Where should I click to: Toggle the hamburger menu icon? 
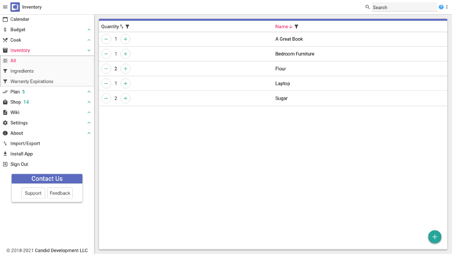[x=5, y=7]
